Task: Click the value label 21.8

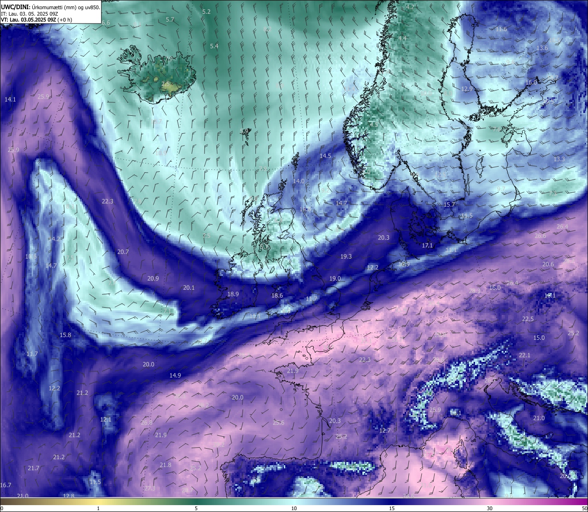Action: 165,465
